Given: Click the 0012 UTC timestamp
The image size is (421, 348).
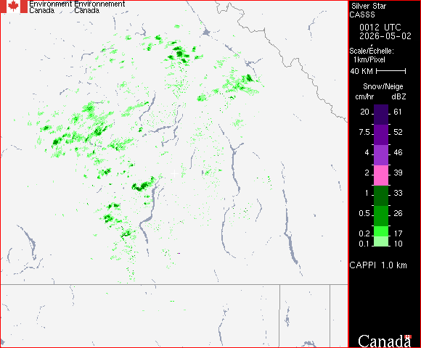Looking at the screenshot, I should point(380,28).
